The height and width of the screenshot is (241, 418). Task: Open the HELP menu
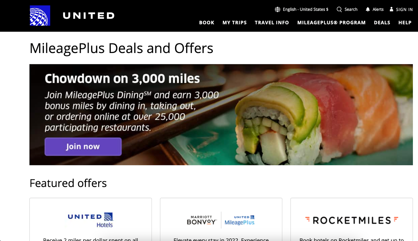coord(405,23)
